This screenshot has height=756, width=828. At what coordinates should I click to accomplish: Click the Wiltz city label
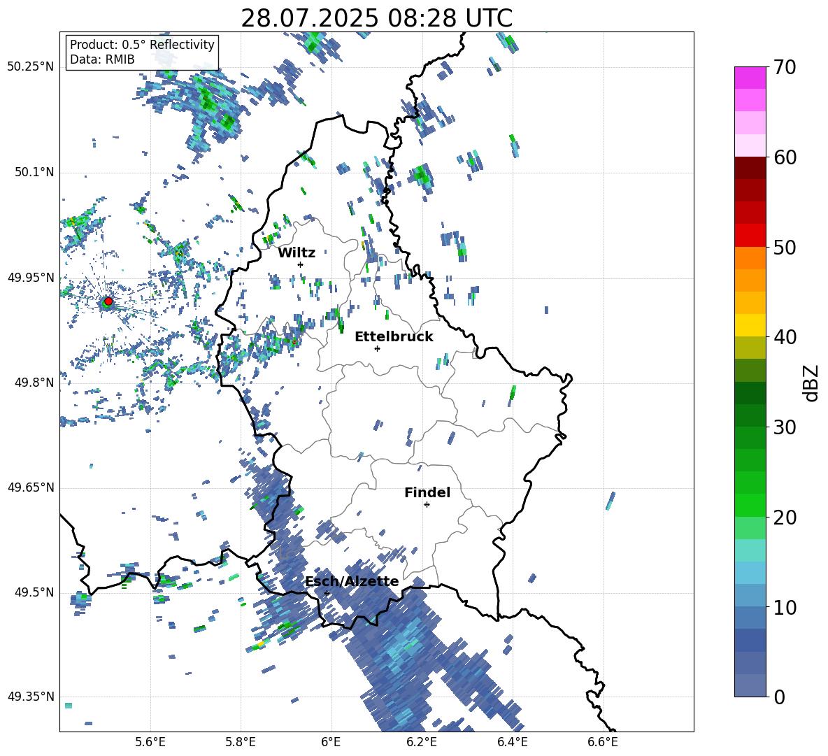[x=297, y=253]
